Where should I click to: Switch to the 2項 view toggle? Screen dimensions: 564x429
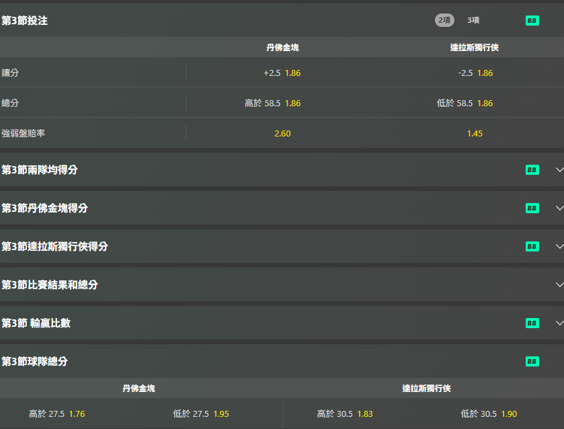click(x=444, y=20)
